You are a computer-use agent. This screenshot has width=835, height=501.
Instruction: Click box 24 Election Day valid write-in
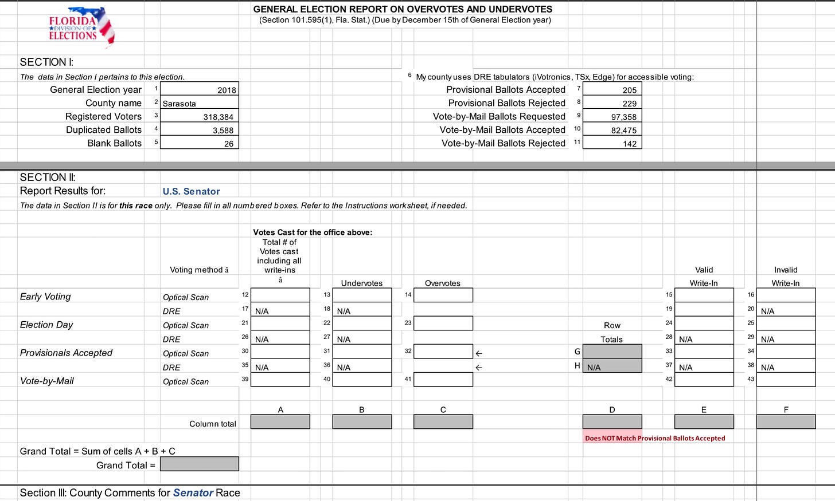click(704, 323)
